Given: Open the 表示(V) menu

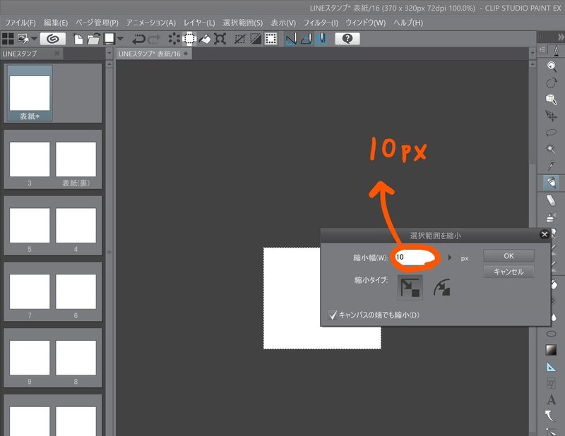Looking at the screenshot, I should [283, 23].
